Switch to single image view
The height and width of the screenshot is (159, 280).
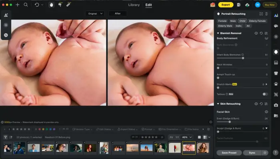tap(200, 137)
